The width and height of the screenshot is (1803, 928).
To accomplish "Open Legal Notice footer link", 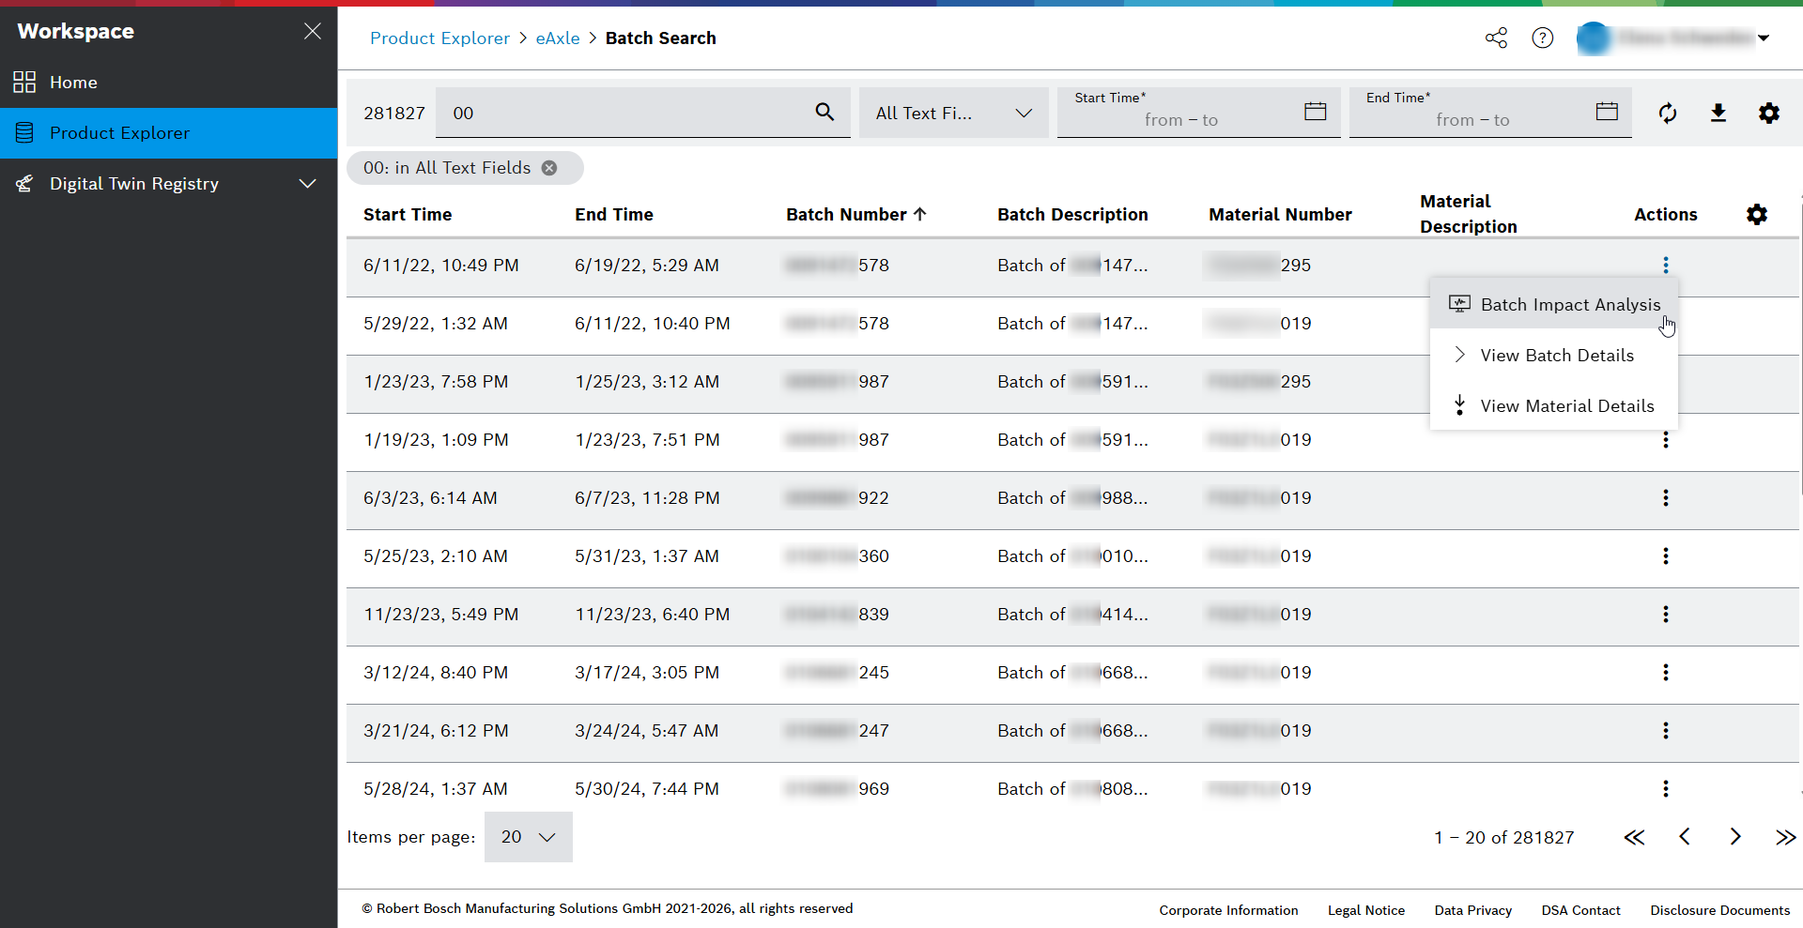I will point(1366,910).
